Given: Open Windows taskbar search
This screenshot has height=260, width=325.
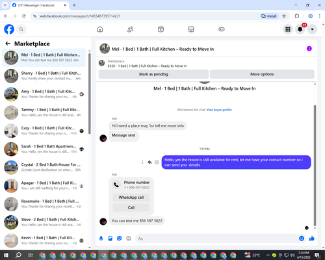Looking at the screenshot, I should (18, 255).
